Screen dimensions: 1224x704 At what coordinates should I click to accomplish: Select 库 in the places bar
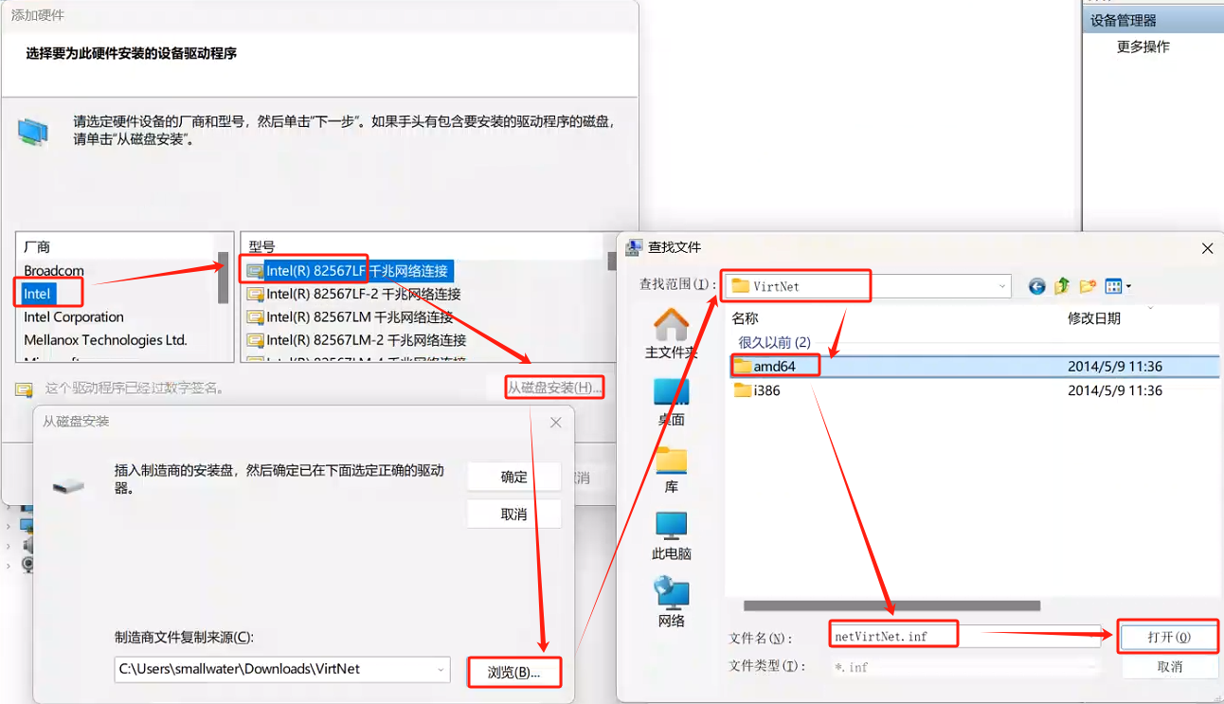pyautogui.click(x=672, y=469)
